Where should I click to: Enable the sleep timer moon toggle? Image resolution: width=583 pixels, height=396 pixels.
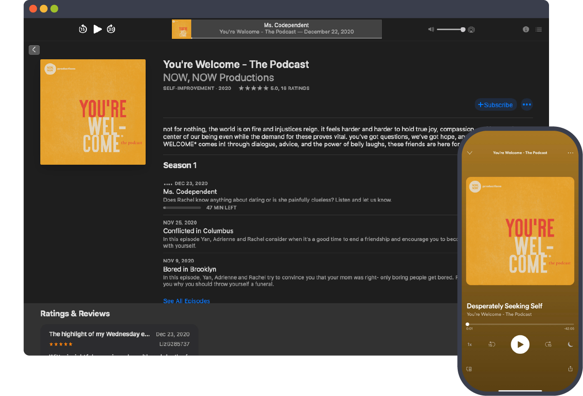coord(570,344)
